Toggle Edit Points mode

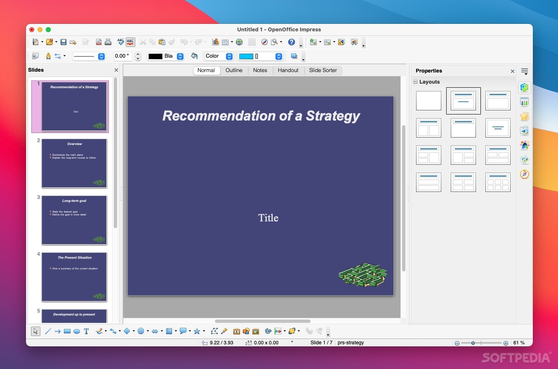click(214, 331)
